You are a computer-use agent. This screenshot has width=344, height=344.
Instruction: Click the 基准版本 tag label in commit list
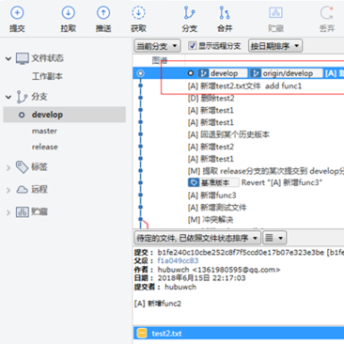[213, 182]
